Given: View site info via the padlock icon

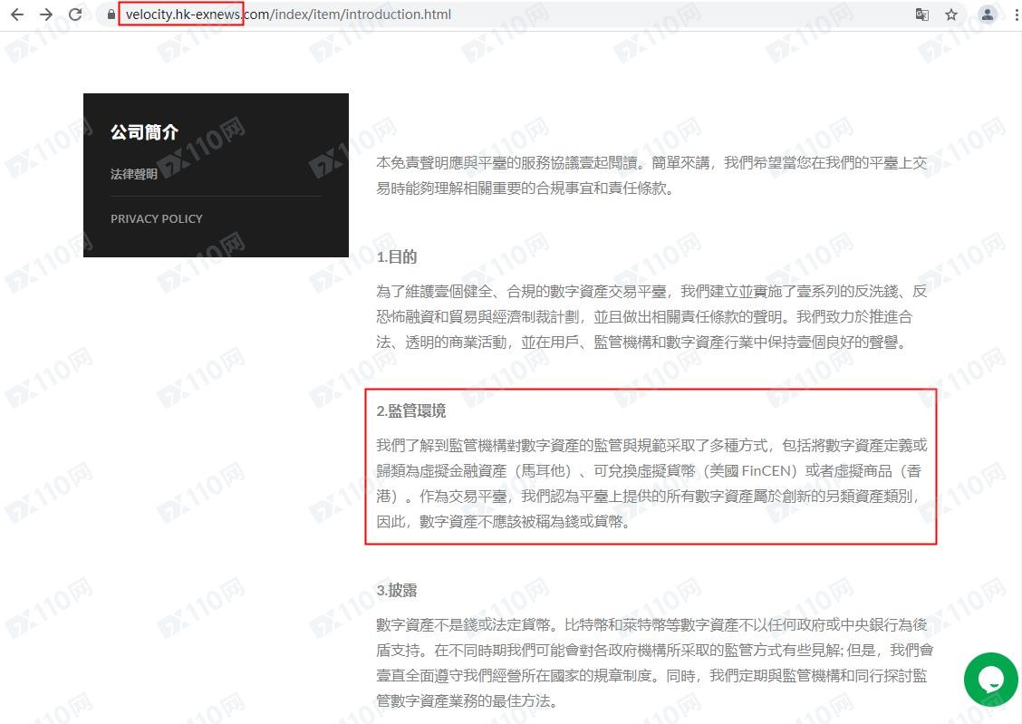Looking at the screenshot, I should 111,14.
